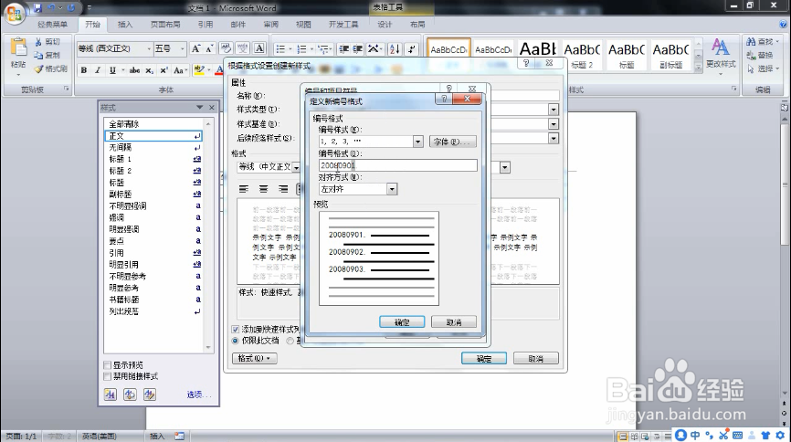Click the 英语(美国) language in status bar

100,436
